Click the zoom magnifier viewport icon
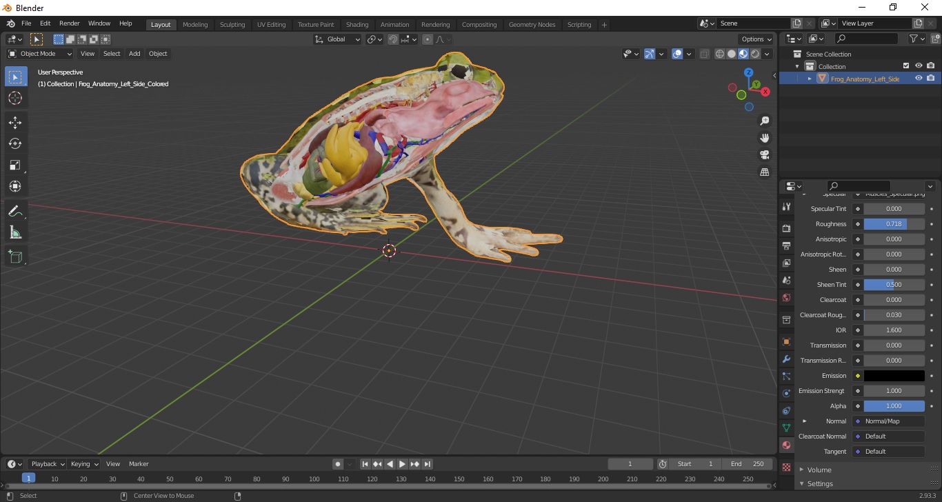Screen dimensions: 942x502 pyautogui.click(x=764, y=121)
